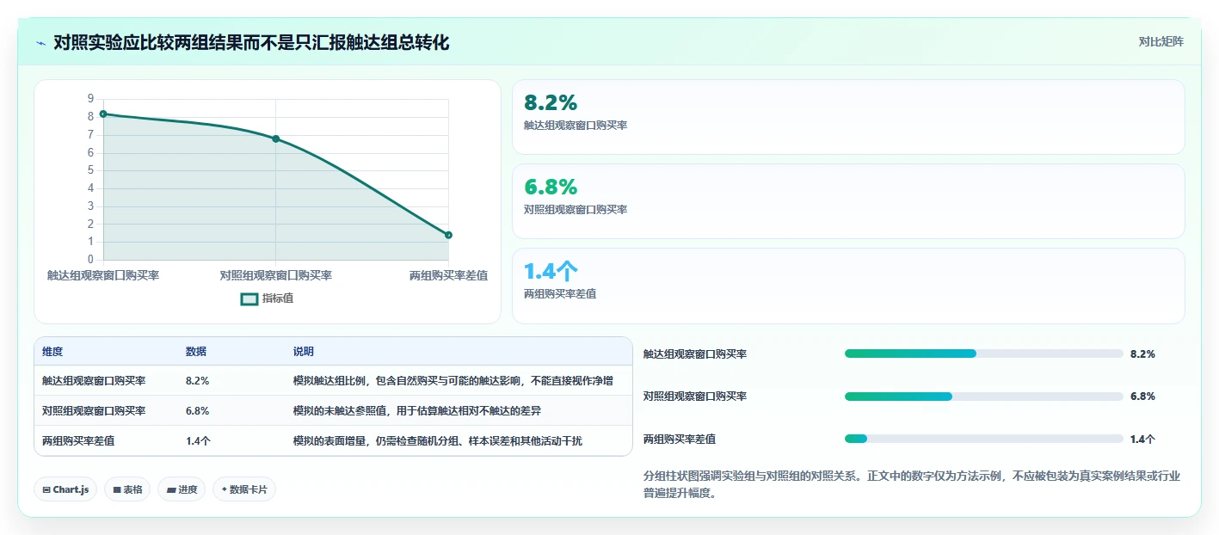Select table row cell 两组购买率差值

point(78,440)
